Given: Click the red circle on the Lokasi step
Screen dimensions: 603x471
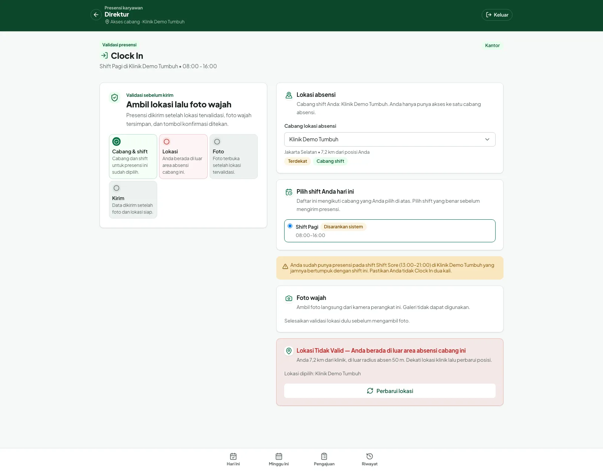Looking at the screenshot, I should tap(167, 142).
